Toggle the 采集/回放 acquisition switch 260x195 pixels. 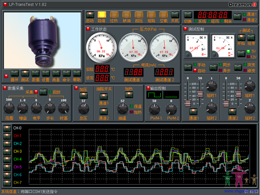tap(43, 92)
